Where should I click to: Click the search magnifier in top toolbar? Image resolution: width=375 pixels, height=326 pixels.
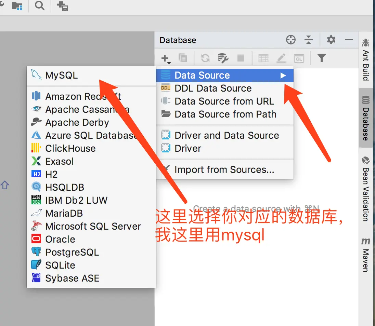(x=40, y=5)
